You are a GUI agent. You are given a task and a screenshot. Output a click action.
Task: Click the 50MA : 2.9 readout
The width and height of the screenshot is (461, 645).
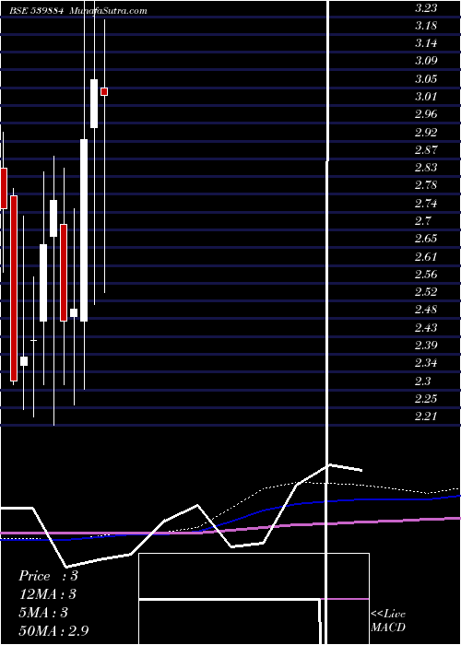click(53, 631)
